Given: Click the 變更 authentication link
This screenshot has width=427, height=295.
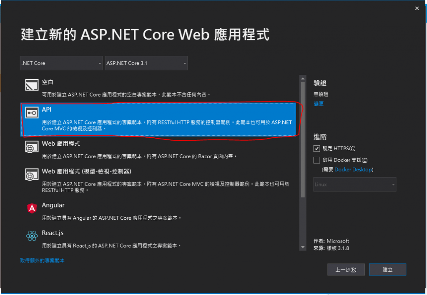Looking at the screenshot, I should point(319,104).
